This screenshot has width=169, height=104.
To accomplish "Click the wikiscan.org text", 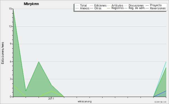I will 84,101.
